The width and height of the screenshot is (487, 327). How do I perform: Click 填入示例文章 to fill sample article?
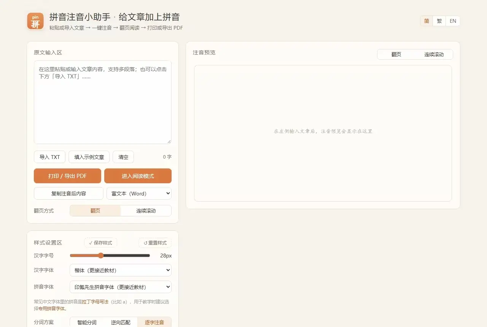[89, 157]
